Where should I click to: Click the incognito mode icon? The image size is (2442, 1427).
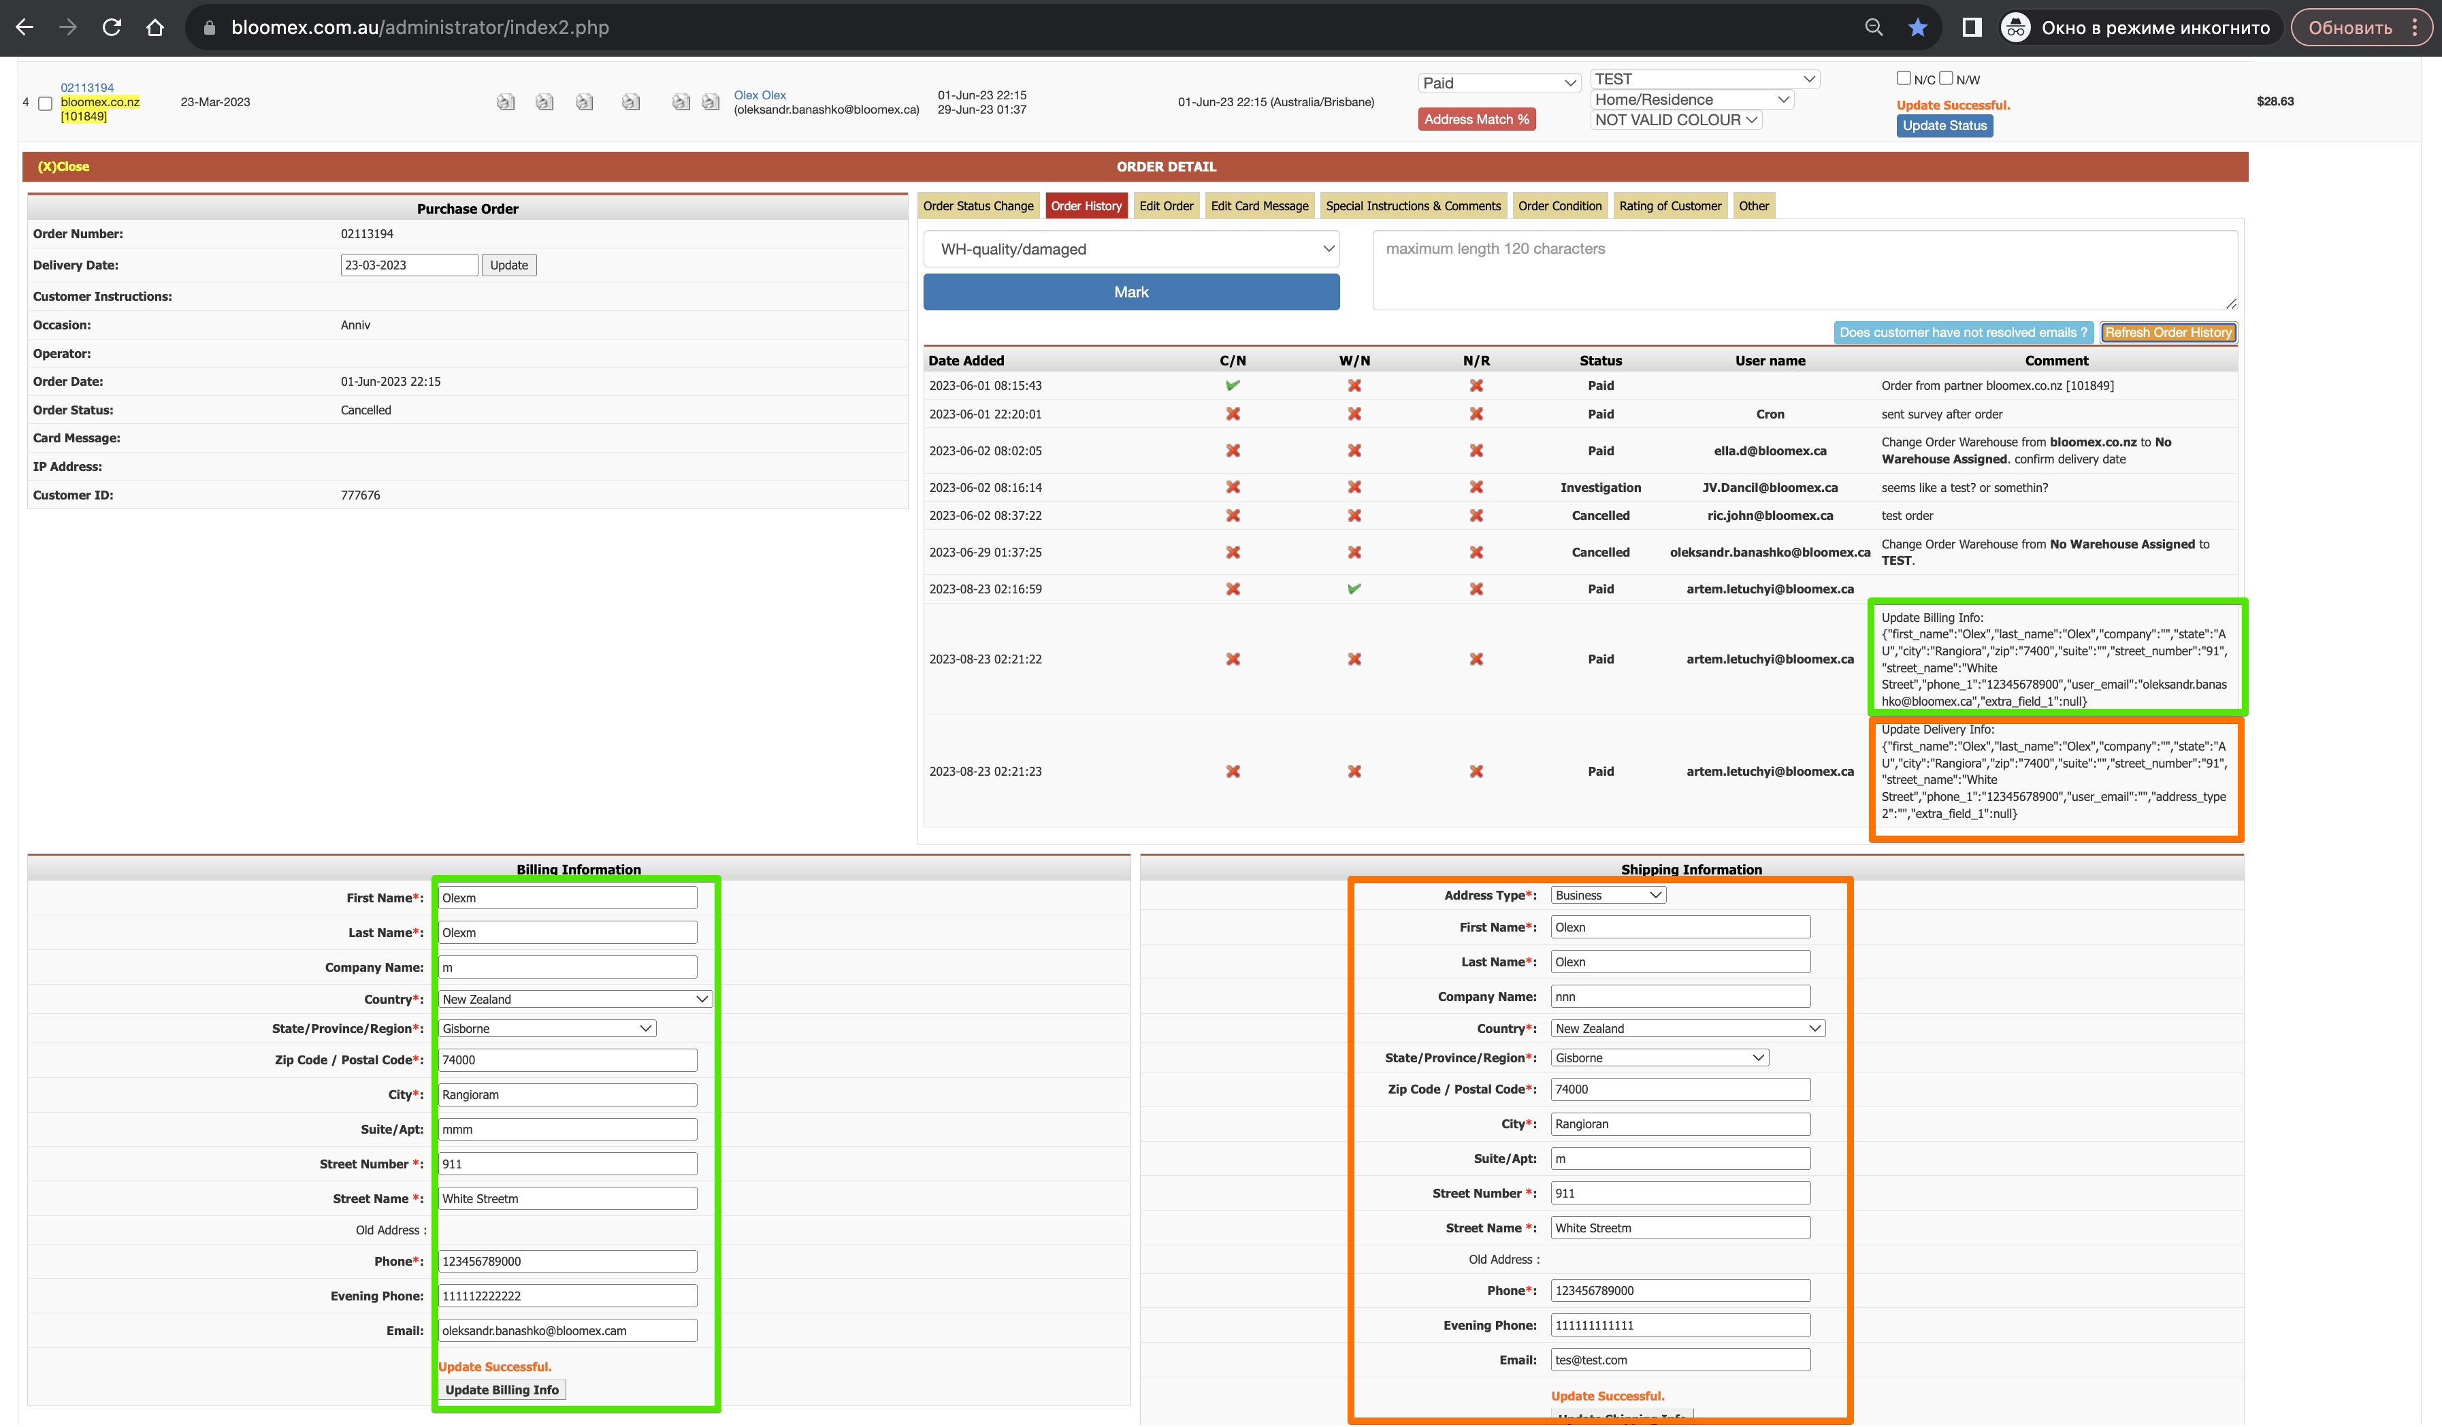click(x=2016, y=27)
